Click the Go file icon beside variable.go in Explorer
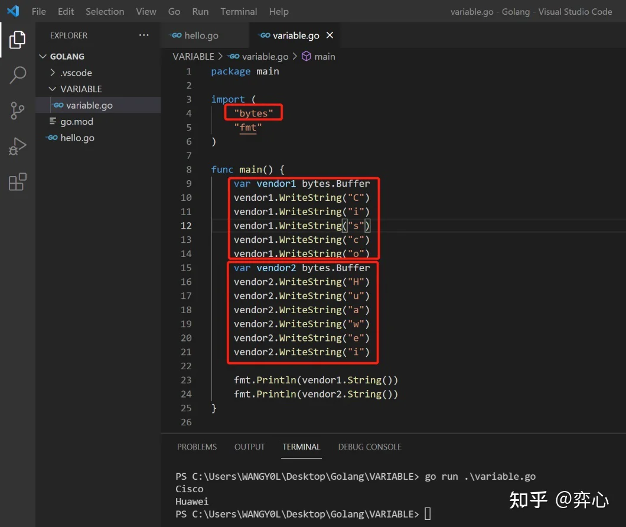Screen dimensions: 626x527 [x=58, y=105]
